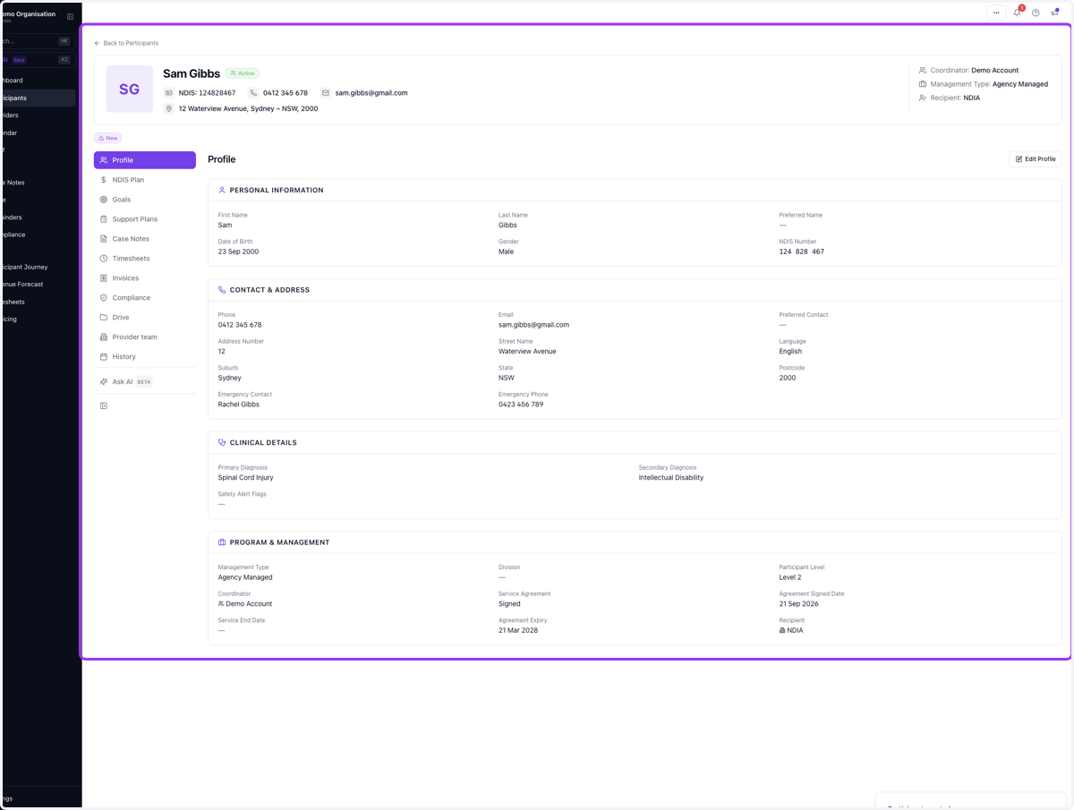This screenshot has height=810, width=1074.
Task: Click the NDIS Number 124 828 467 value
Action: pyautogui.click(x=802, y=252)
